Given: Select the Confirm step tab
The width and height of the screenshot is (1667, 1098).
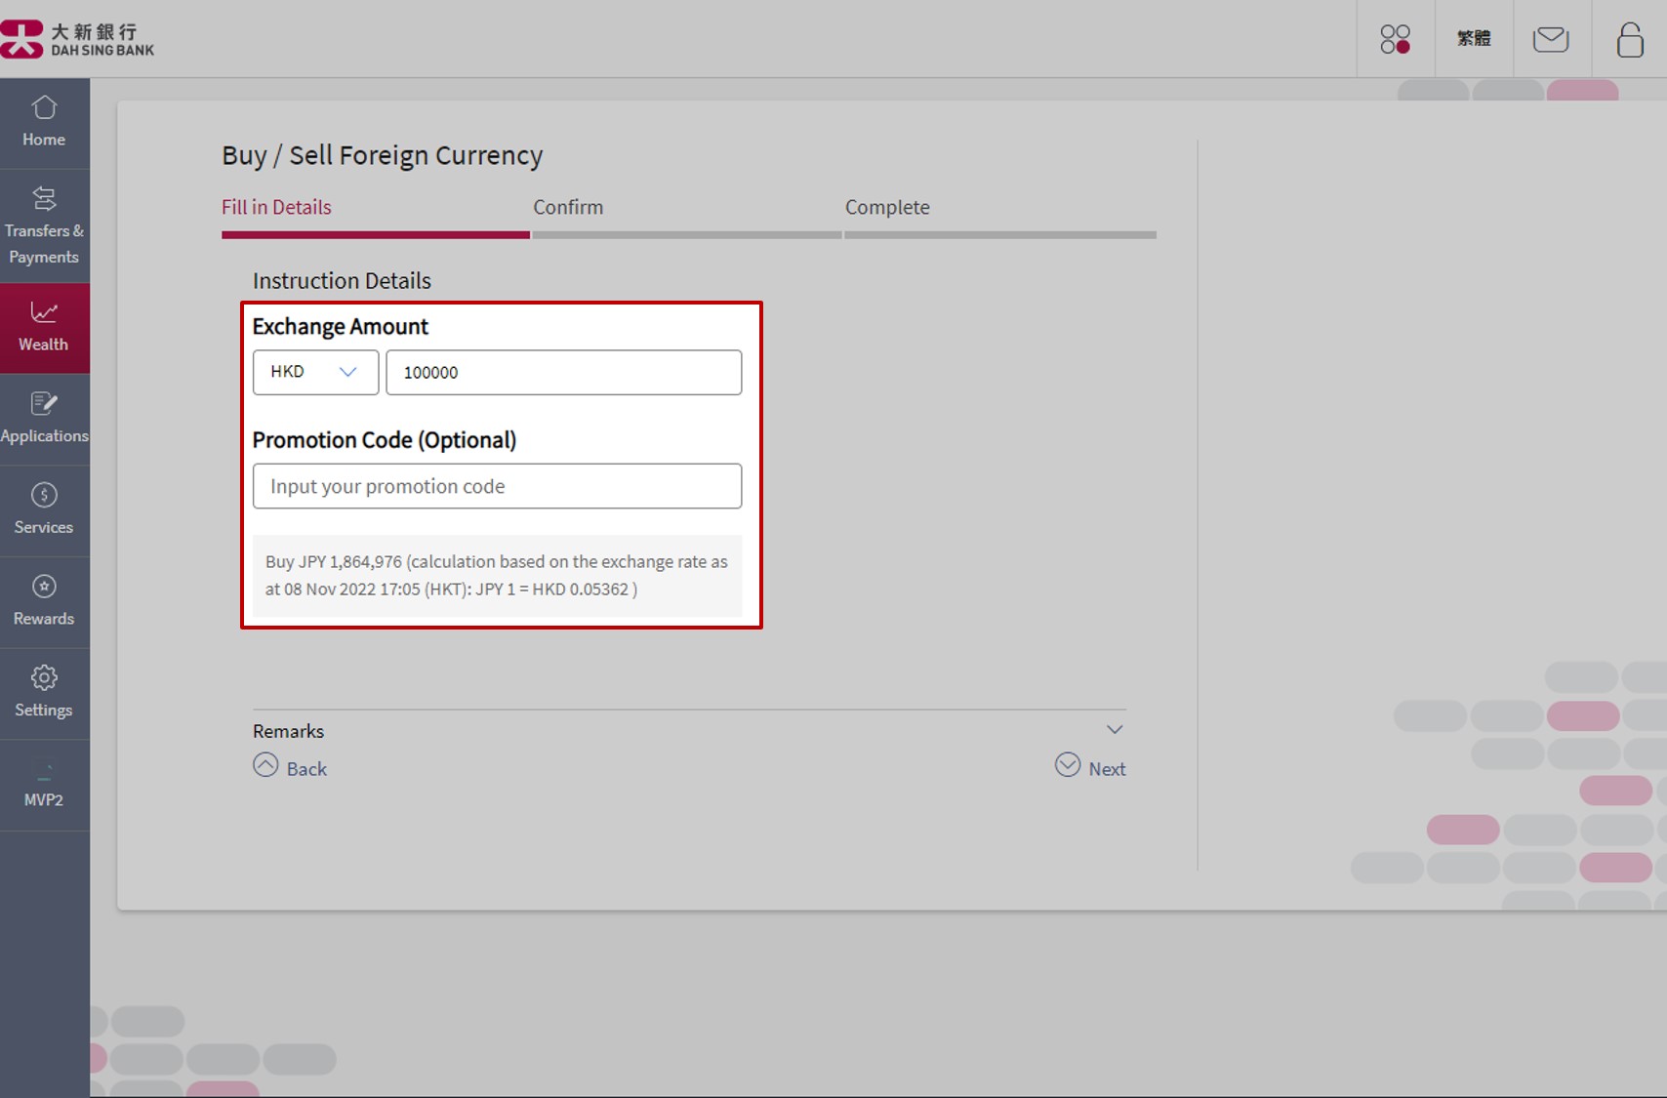Looking at the screenshot, I should [568, 207].
